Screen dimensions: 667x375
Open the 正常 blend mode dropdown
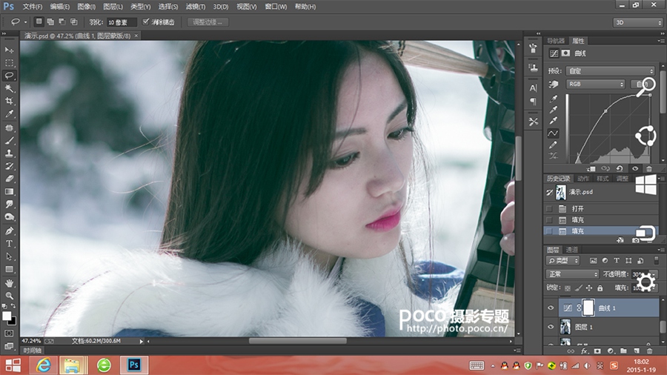click(x=571, y=274)
